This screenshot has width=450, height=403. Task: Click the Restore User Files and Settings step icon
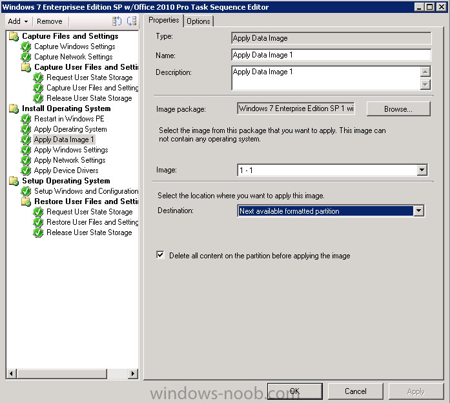click(x=38, y=222)
